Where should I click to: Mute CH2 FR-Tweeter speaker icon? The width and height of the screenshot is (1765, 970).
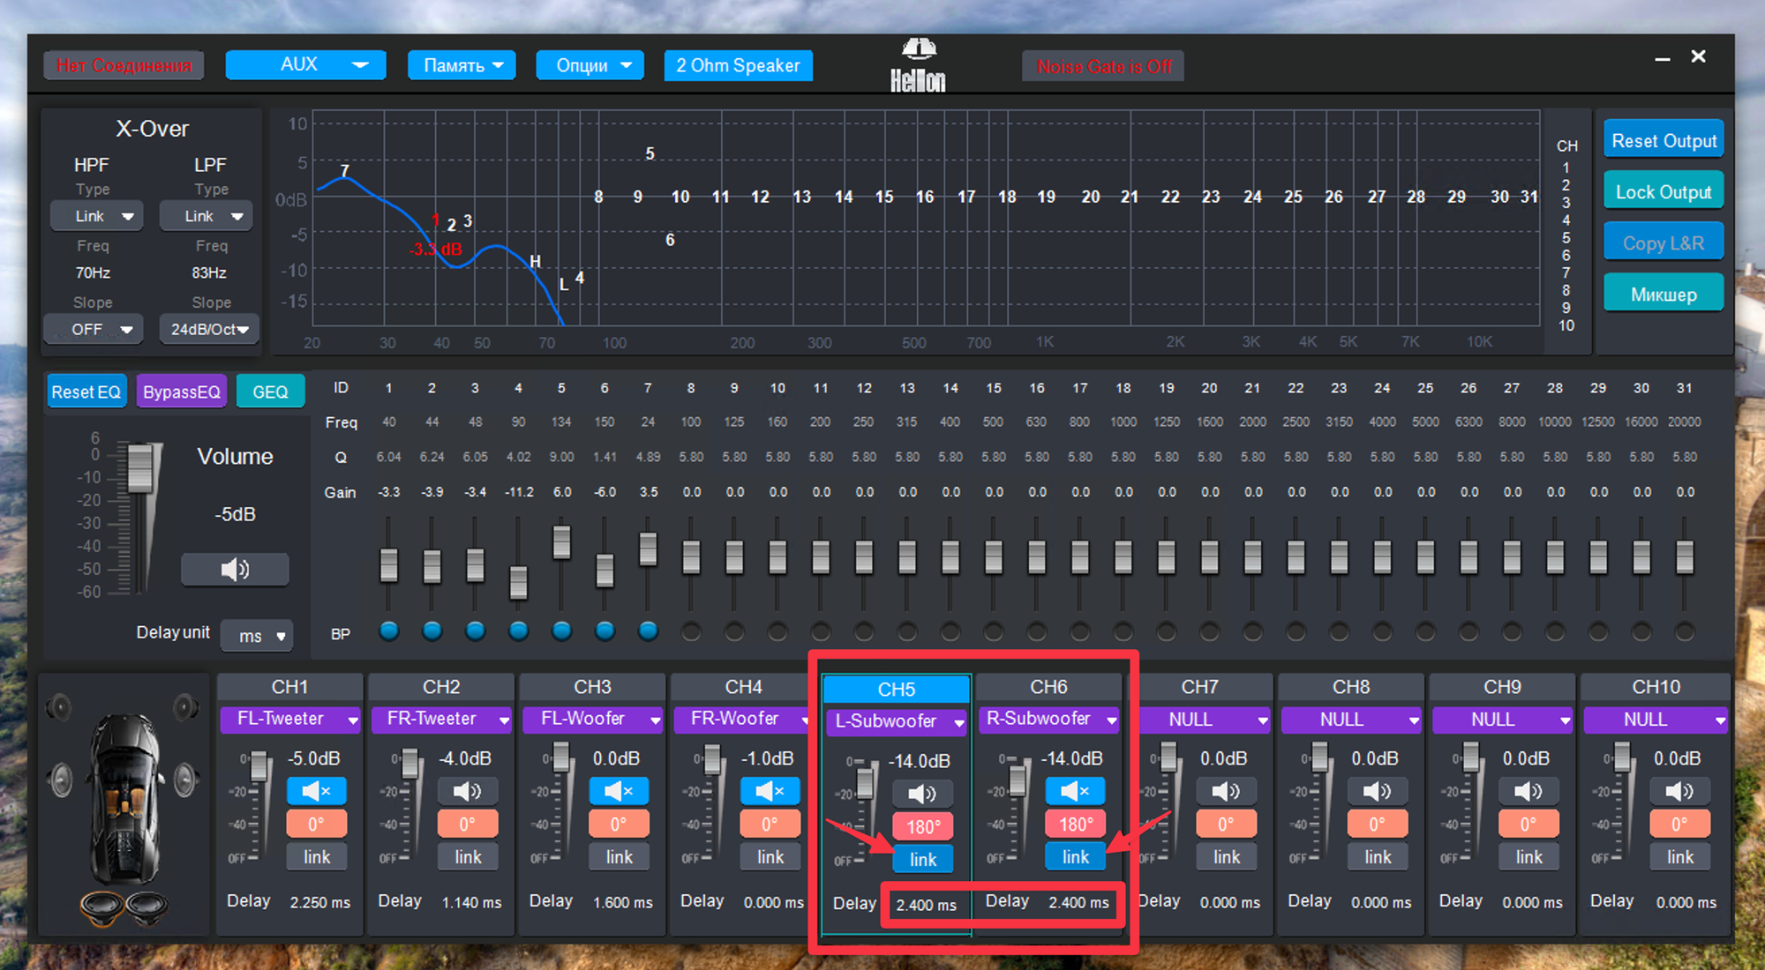(467, 791)
